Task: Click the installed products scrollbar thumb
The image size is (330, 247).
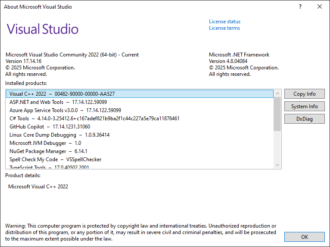Action: 277,114
